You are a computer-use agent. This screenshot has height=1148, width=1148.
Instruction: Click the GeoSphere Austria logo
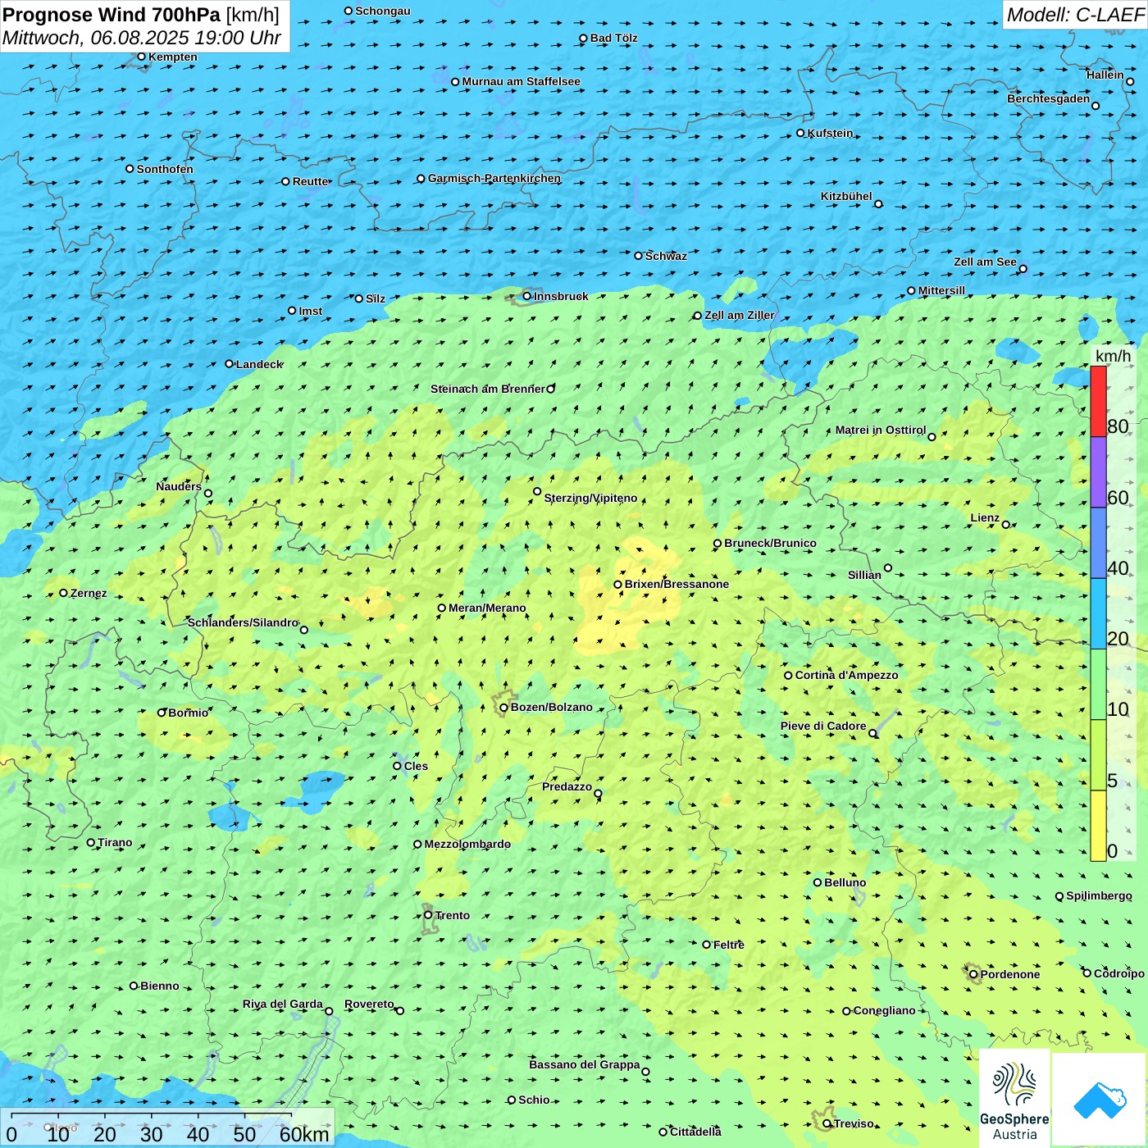pos(1014,1099)
